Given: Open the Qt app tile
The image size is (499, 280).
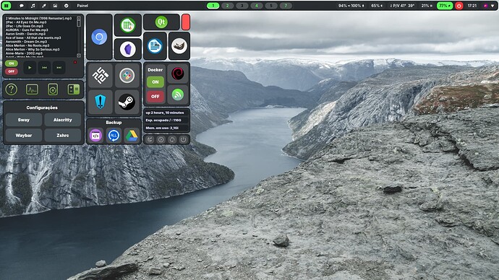Looking at the screenshot, I should [161, 22].
